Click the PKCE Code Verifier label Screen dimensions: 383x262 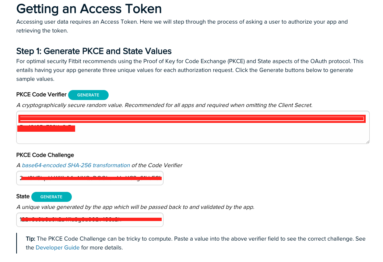tap(41, 94)
